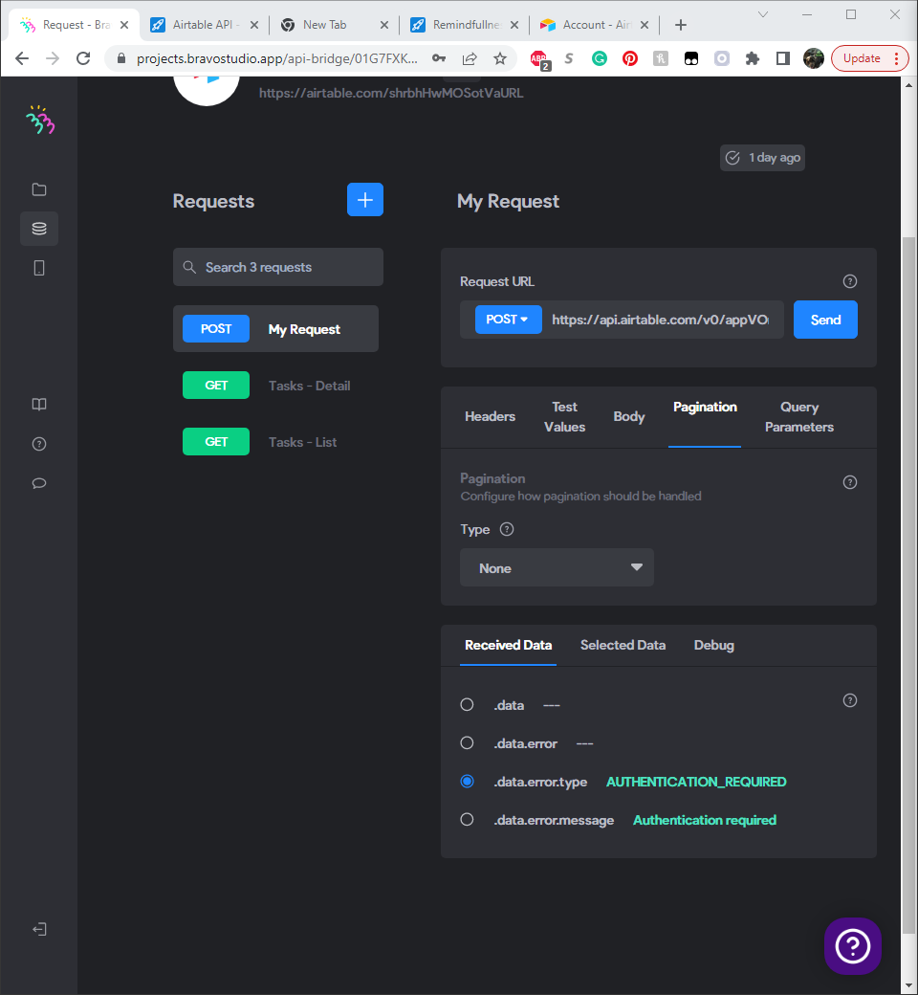Open the browser Extensions puzzle icon

coord(753,59)
